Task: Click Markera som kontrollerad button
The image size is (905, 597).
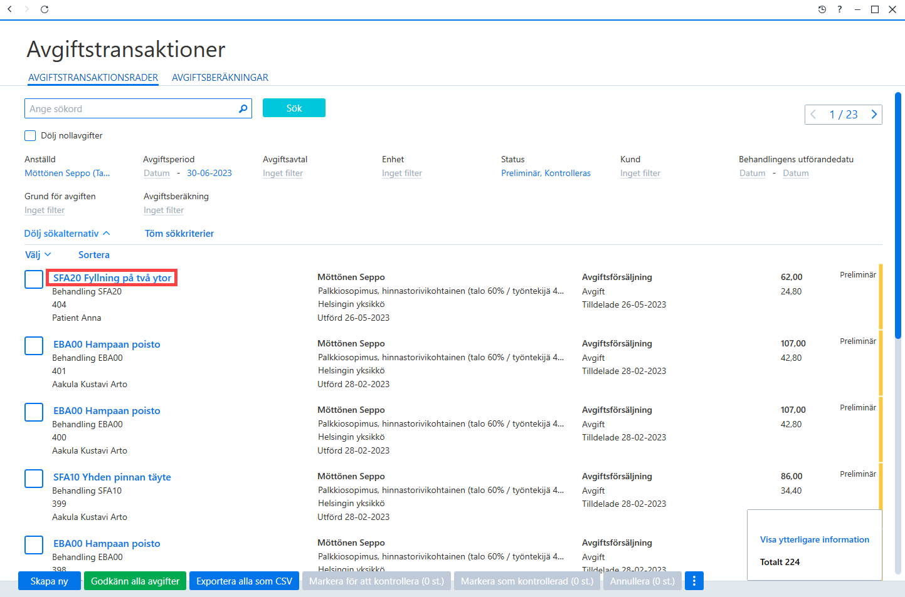Action: pyautogui.click(x=527, y=581)
